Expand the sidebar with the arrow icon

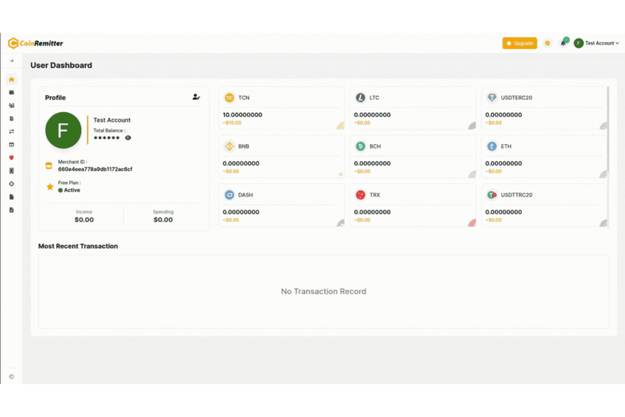[12, 61]
